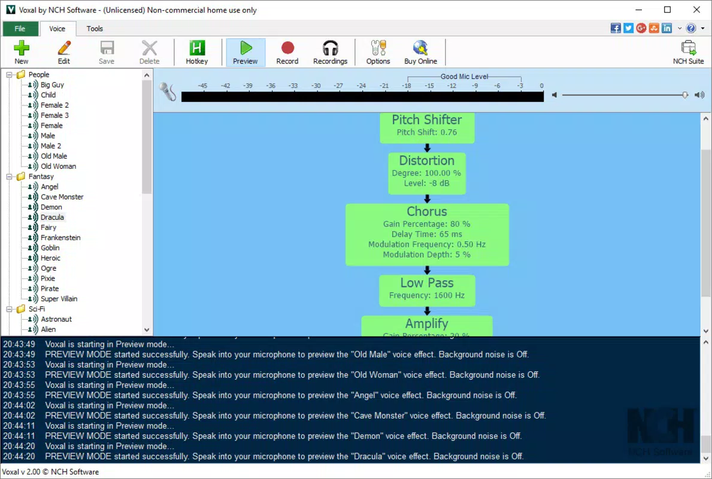
Task: Open the Options dialog
Action: pyautogui.click(x=378, y=52)
